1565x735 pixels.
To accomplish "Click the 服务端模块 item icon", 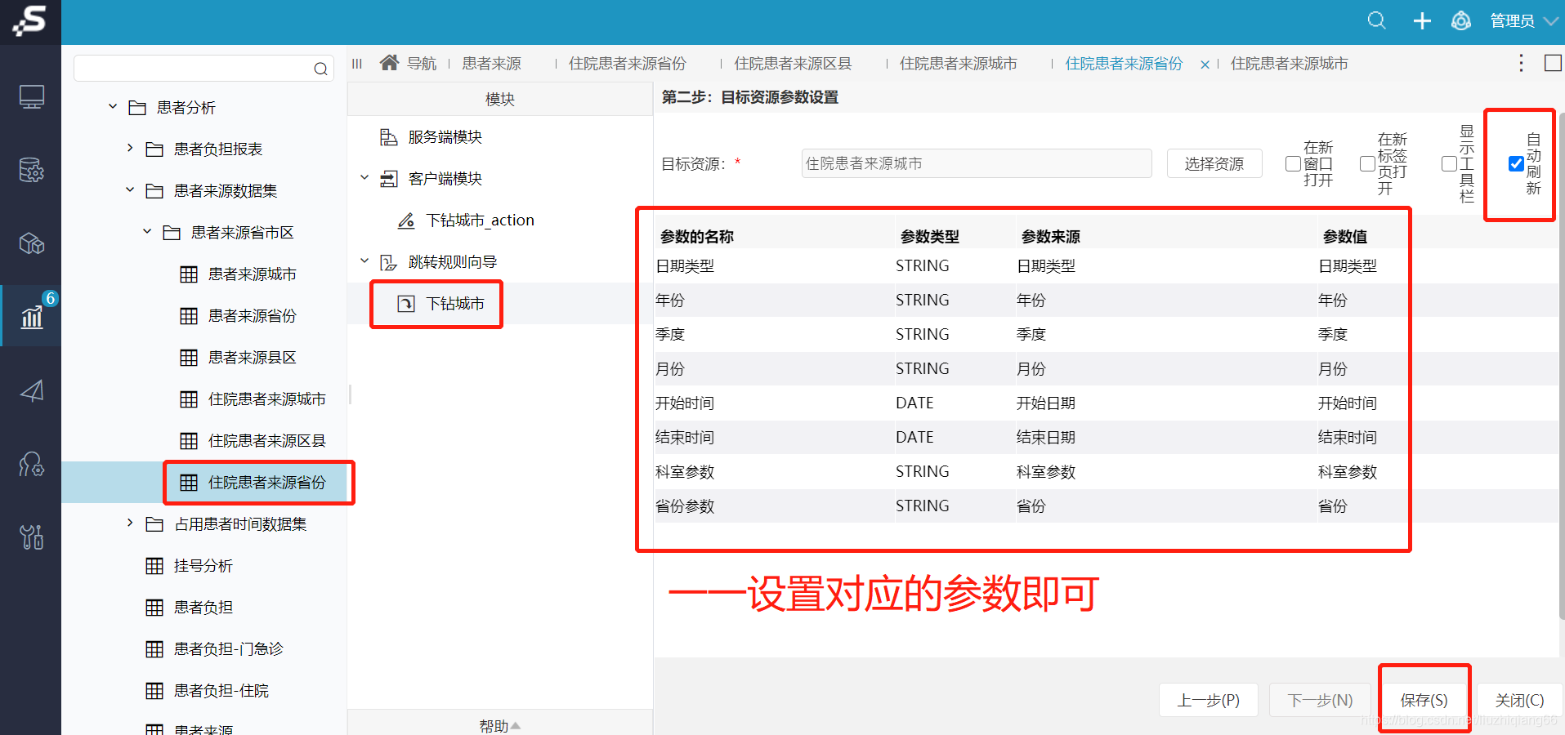I will click(389, 137).
